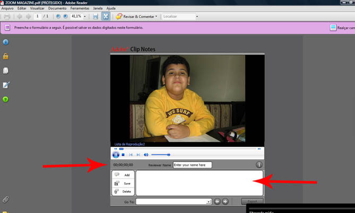Click the Reviewer Name input field
The height and width of the screenshot is (213, 355).
coord(192,165)
